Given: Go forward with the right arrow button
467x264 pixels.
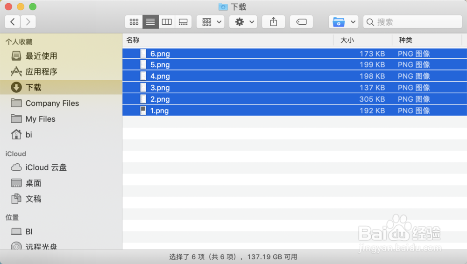Looking at the screenshot, I should (x=28, y=22).
